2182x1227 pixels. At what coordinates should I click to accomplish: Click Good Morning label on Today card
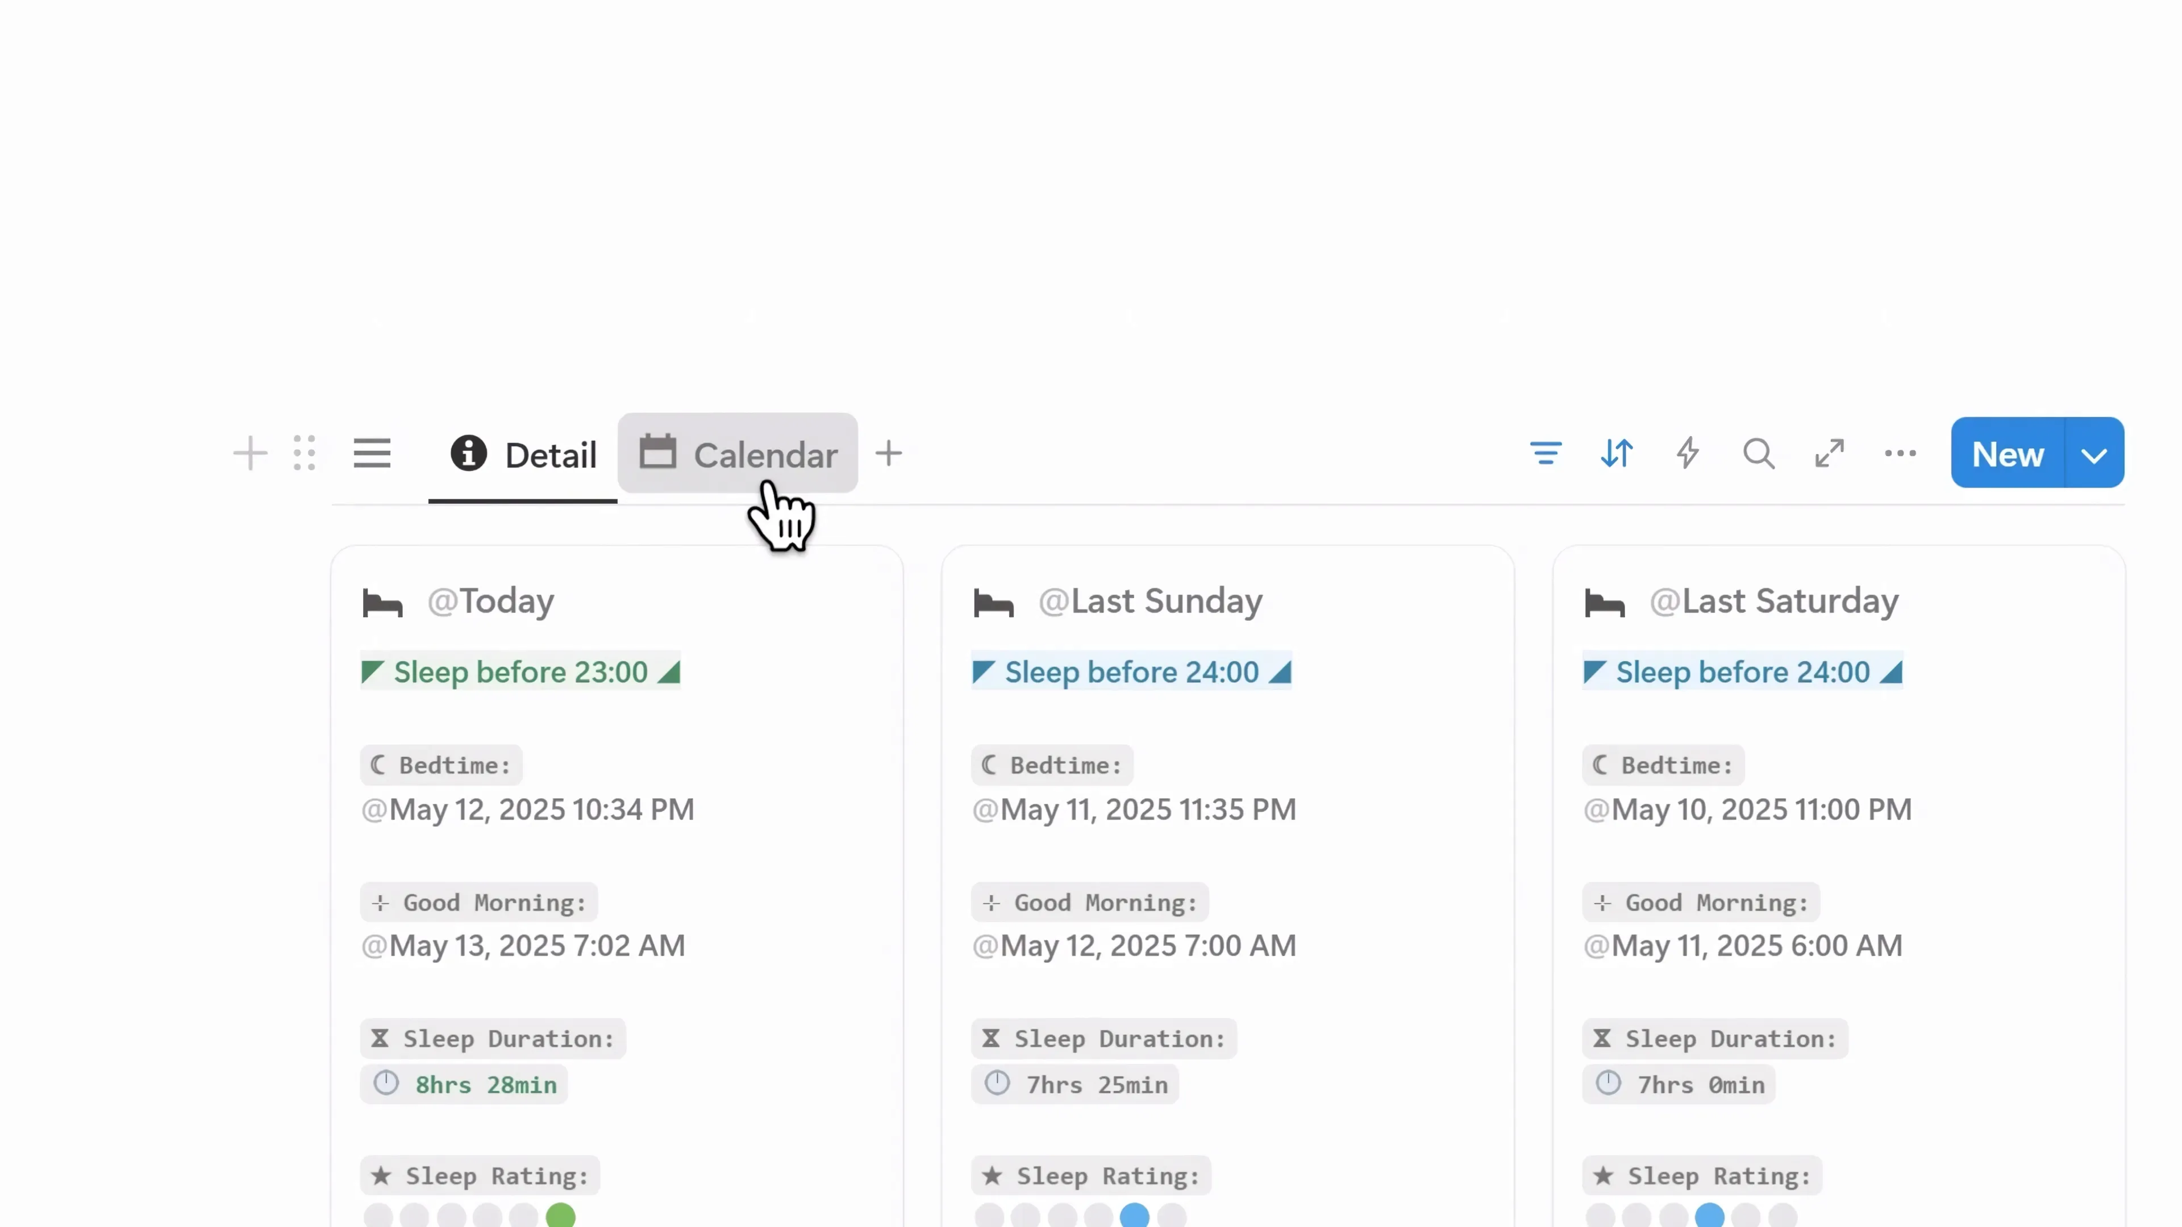(480, 903)
